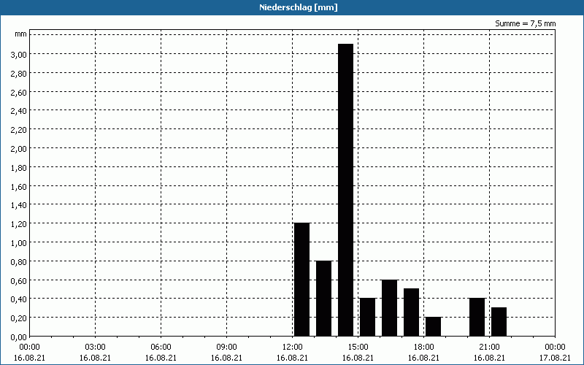Viewport: 584px width, 365px height.
Task: Select the 'mm' unit label on y-axis
Action: point(21,34)
